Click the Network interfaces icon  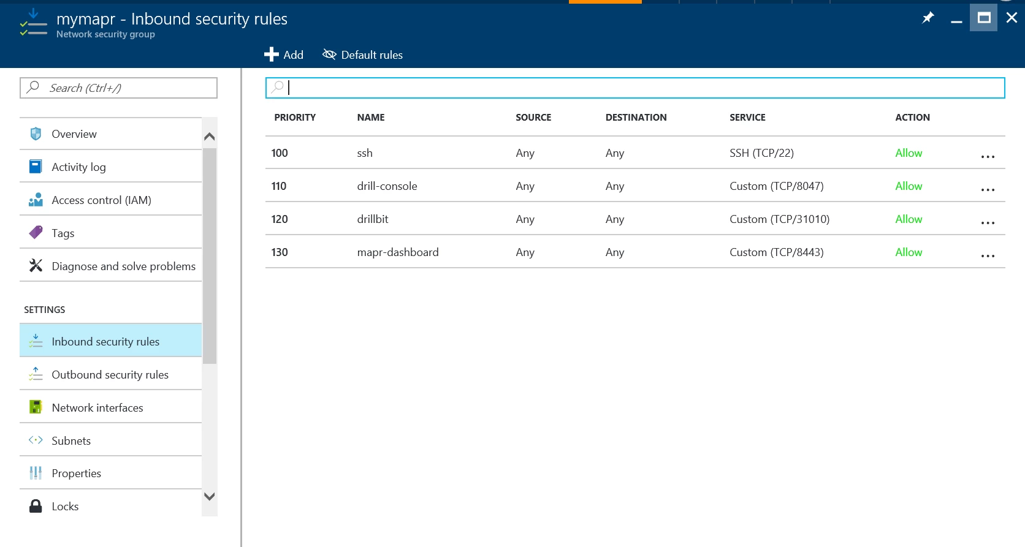pos(36,407)
